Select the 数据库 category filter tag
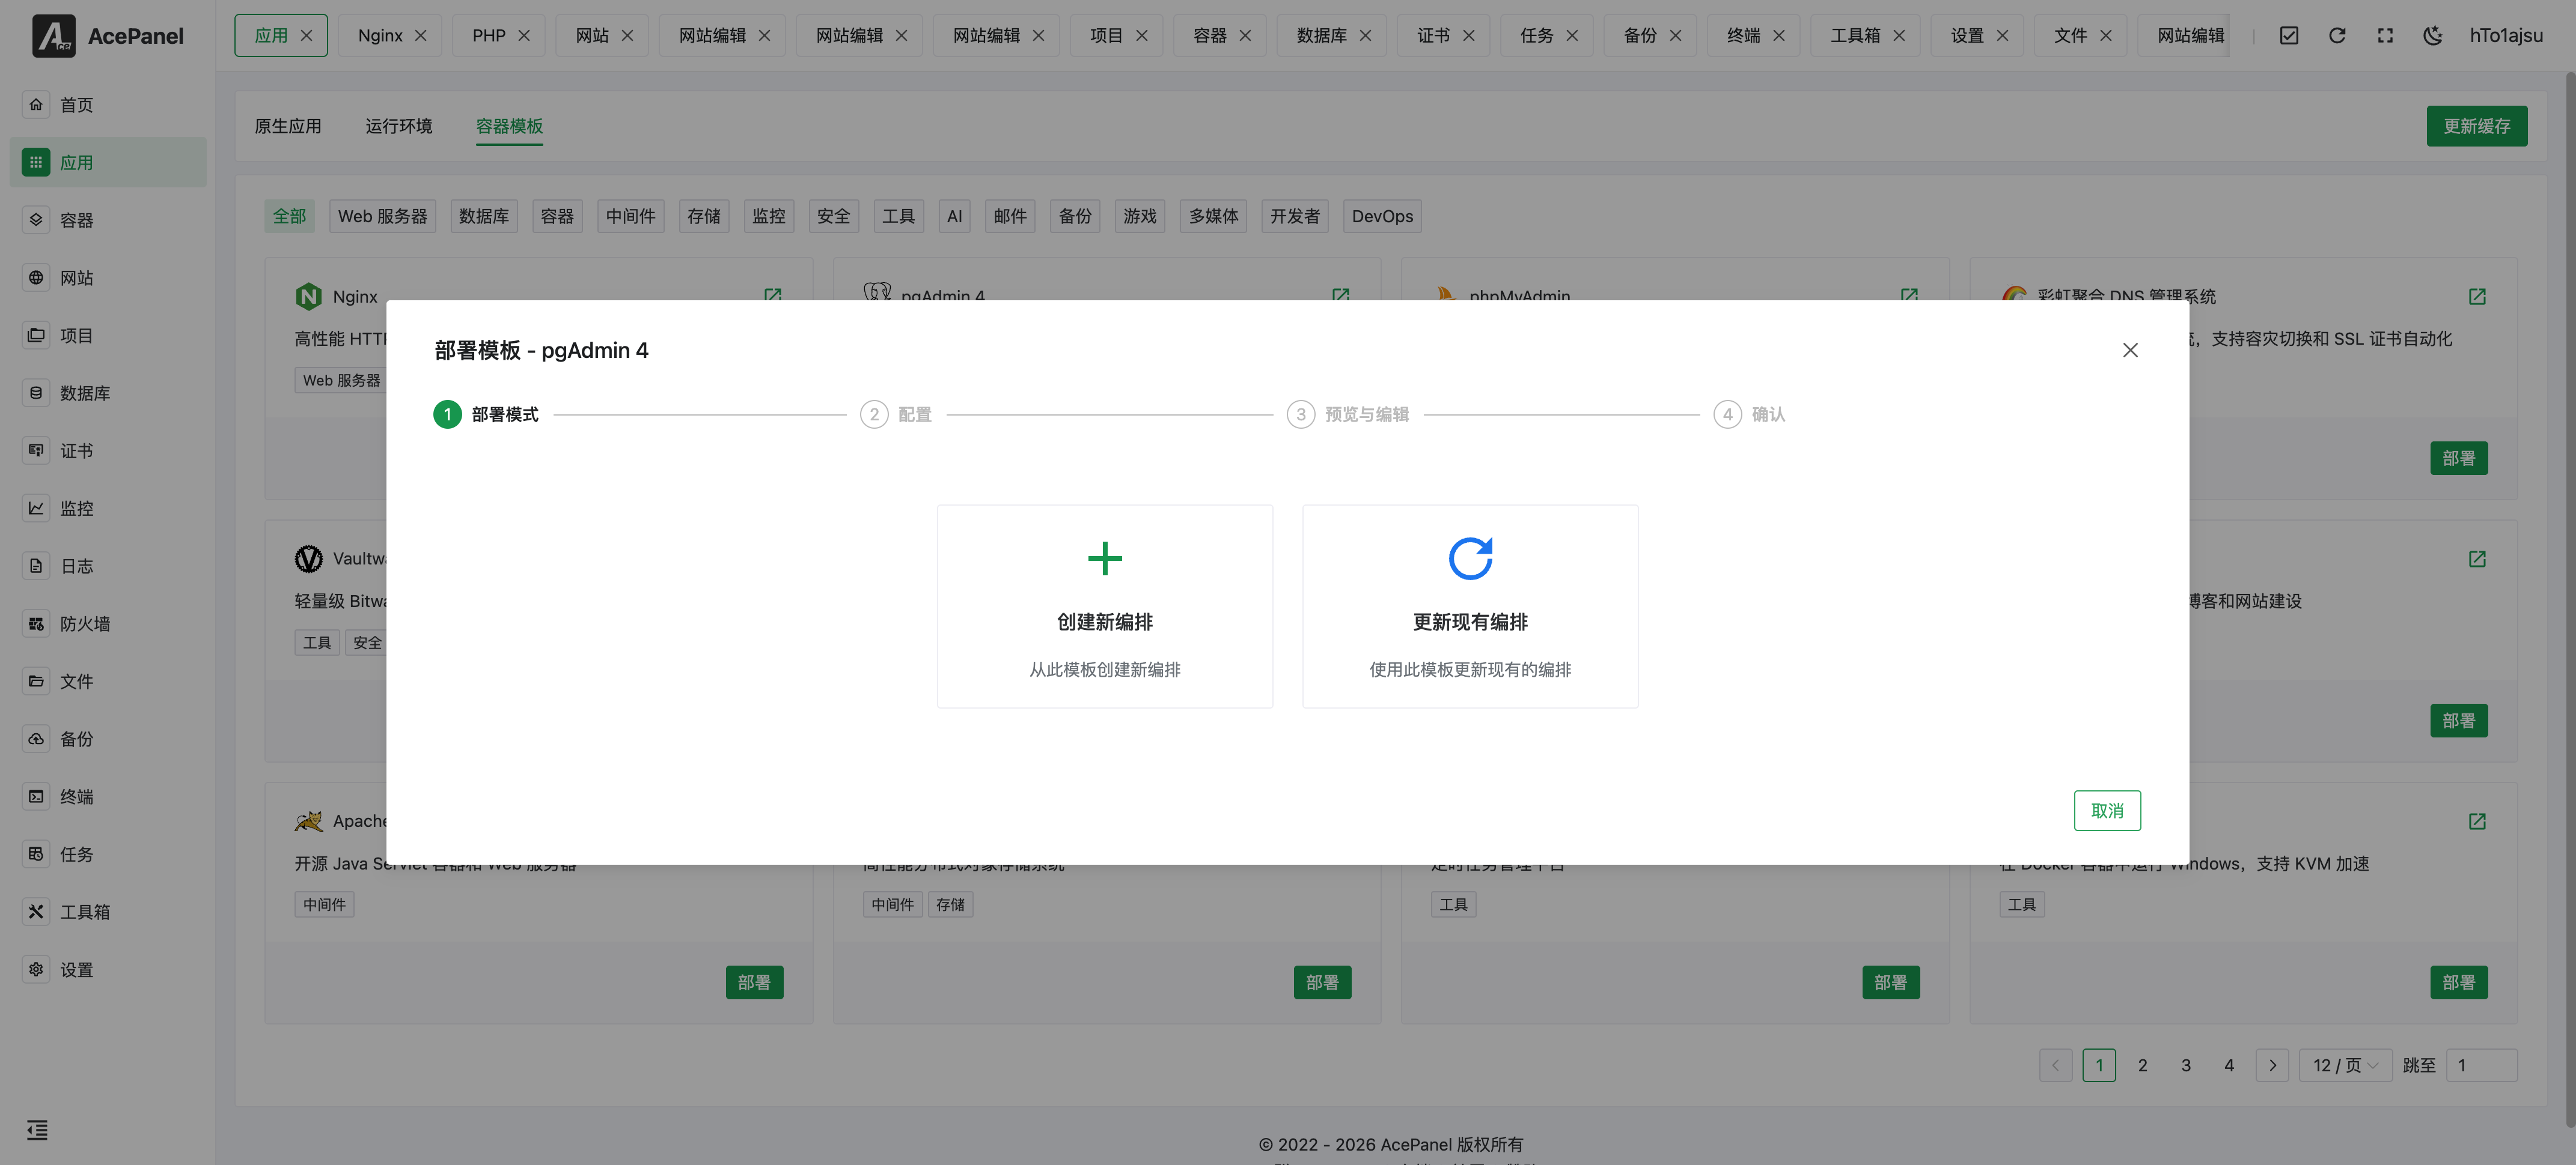 point(483,216)
